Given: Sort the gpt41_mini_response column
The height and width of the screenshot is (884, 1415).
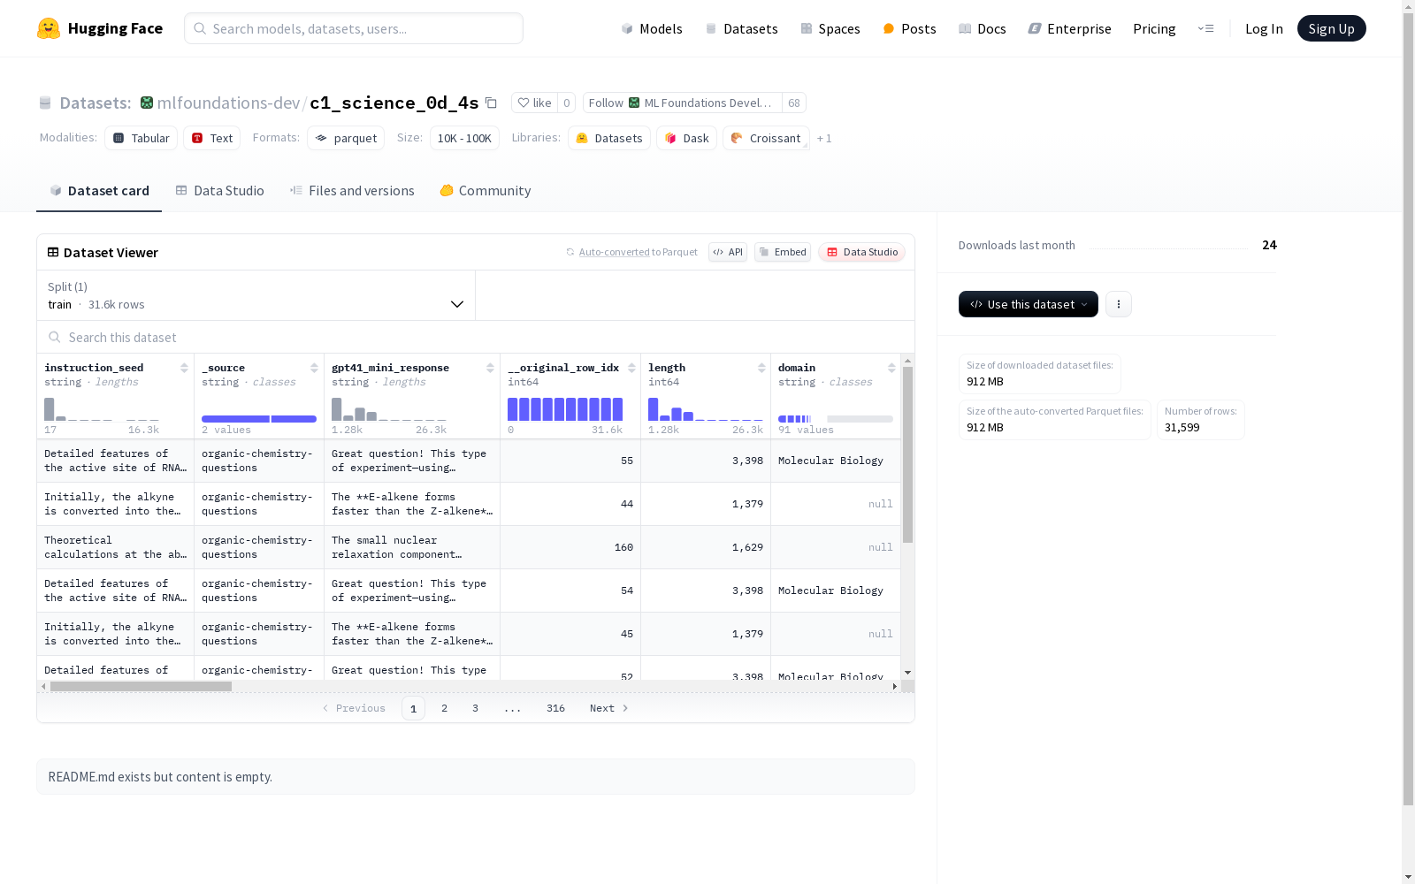Looking at the screenshot, I should tap(490, 368).
